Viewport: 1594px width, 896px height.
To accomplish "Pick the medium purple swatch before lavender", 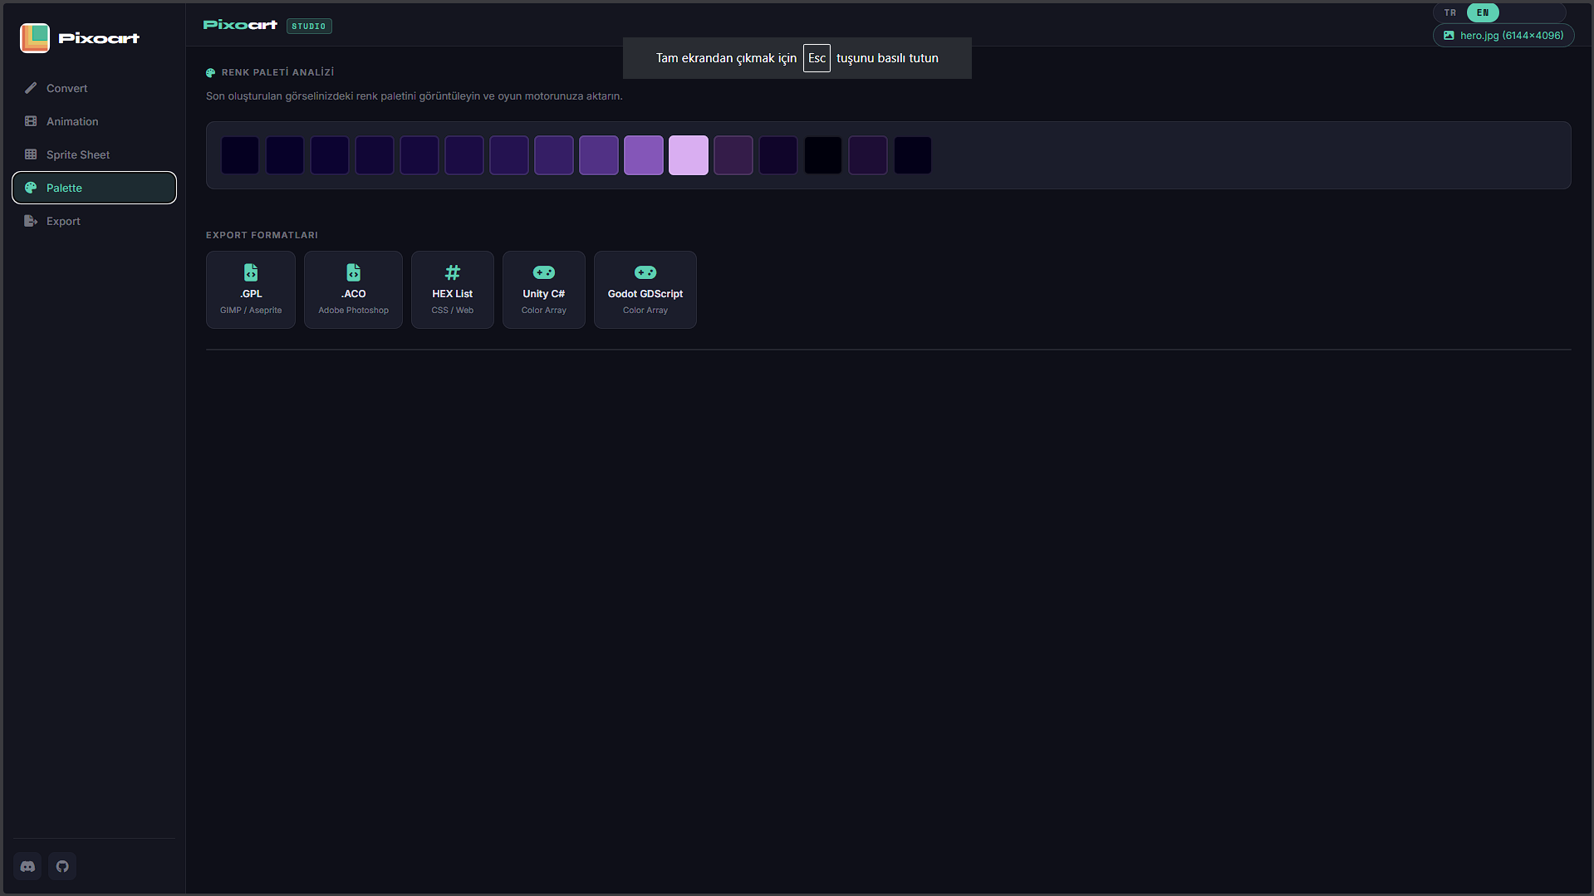I will (644, 155).
